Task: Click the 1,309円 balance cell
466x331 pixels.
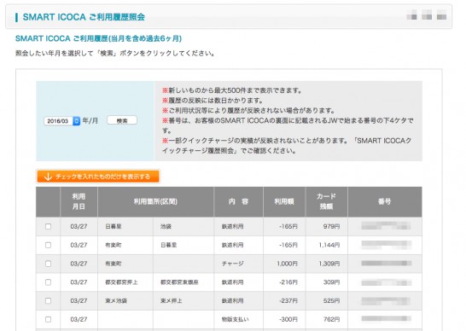Action: tap(326, 264)
